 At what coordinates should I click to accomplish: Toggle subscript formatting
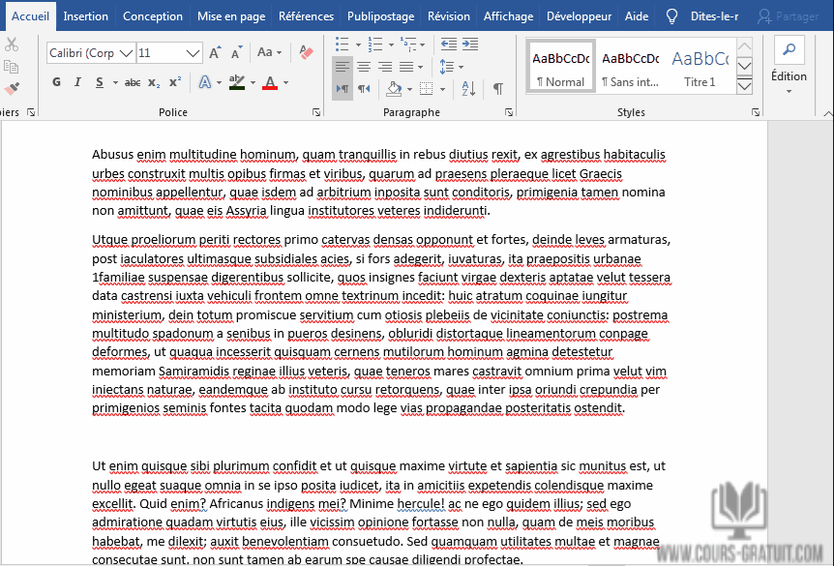[x=154, y=82]
